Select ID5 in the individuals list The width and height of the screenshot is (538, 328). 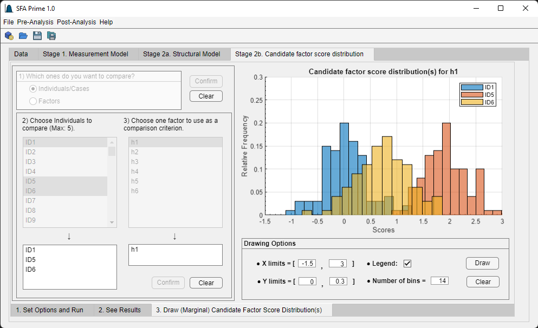[x=65, y=181]
